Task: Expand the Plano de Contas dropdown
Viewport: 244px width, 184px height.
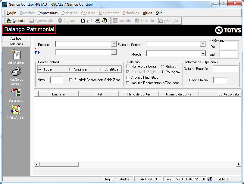Action: pos(203,44)
